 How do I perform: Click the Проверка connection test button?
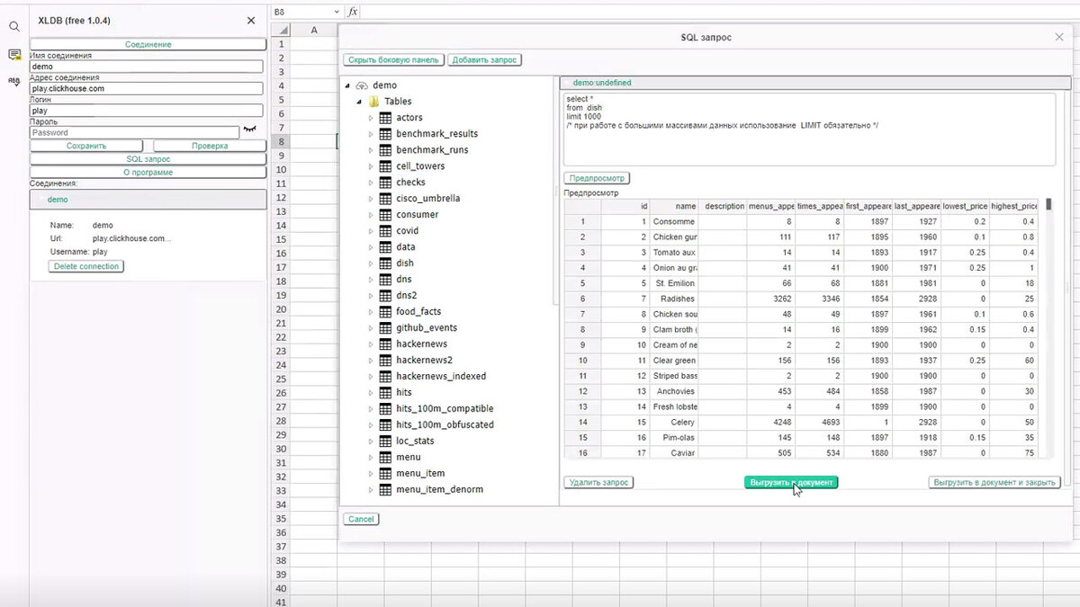tap(210, 146)
